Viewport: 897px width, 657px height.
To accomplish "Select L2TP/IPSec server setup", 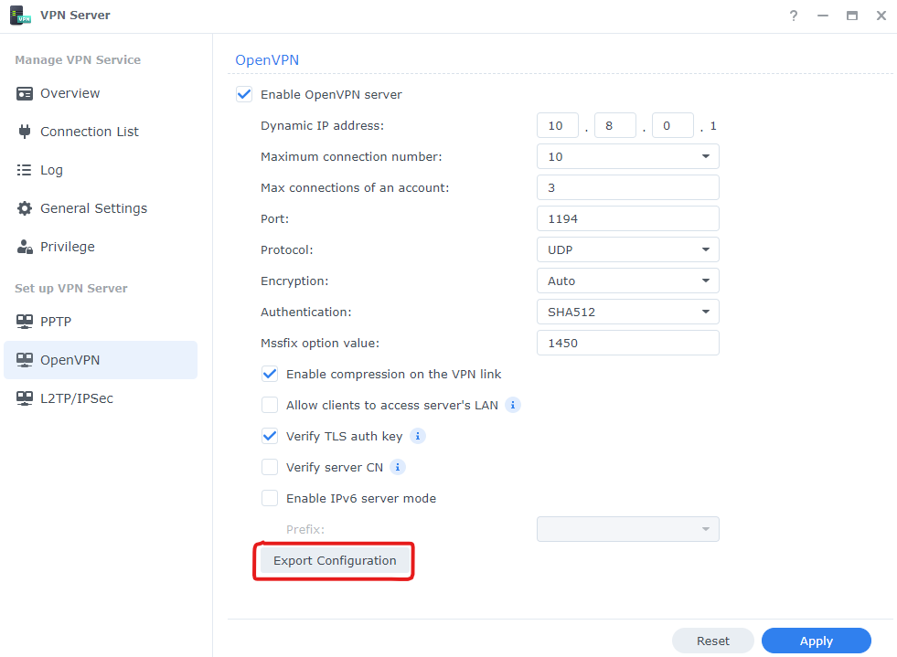I will 101,398.
